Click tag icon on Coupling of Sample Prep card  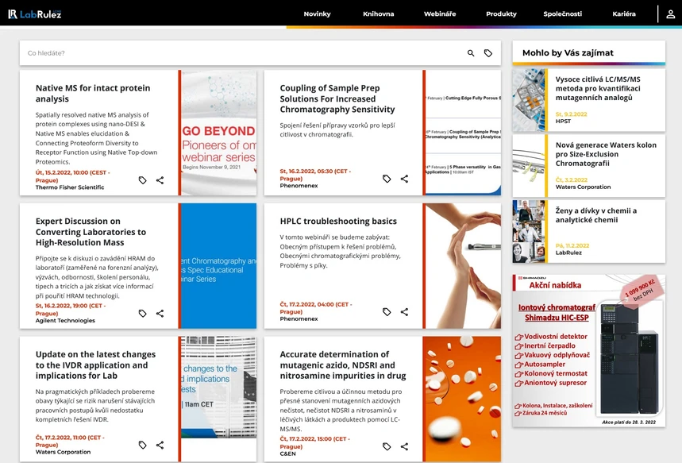[387, 179]
